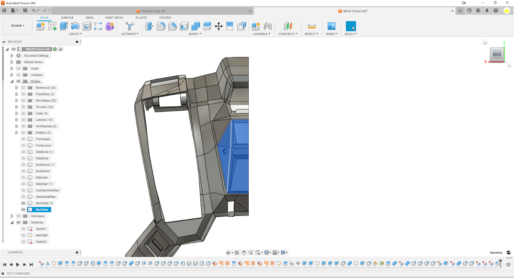Switch to the SHEET METAL tab
This screenshot has height=278, width=514.
[x=114, y=18]
